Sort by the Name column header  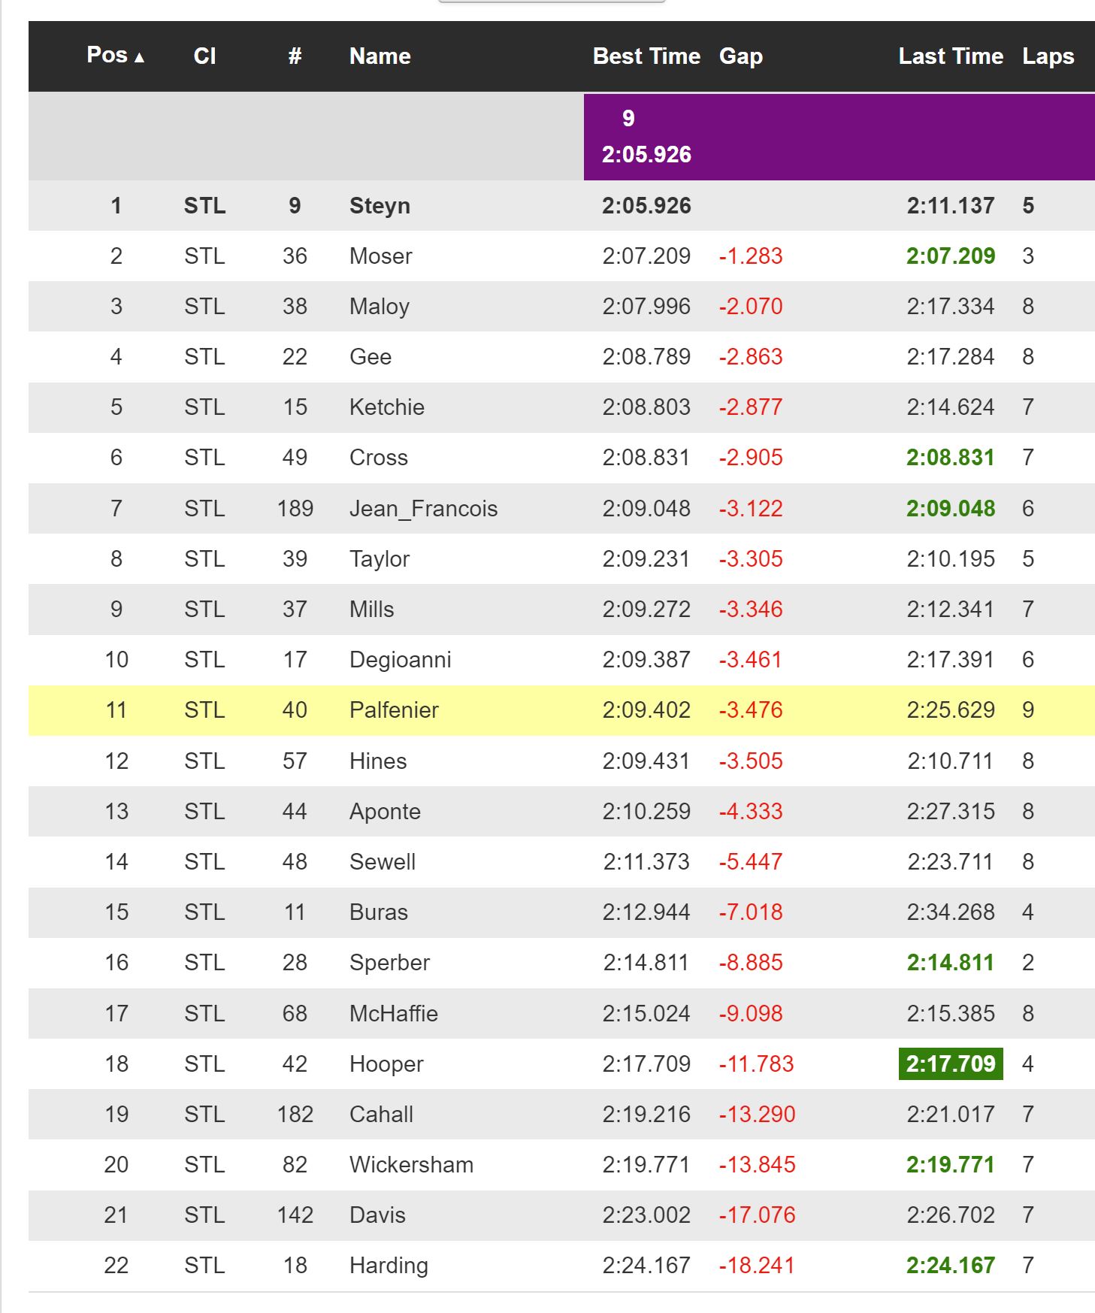[380, 56]
